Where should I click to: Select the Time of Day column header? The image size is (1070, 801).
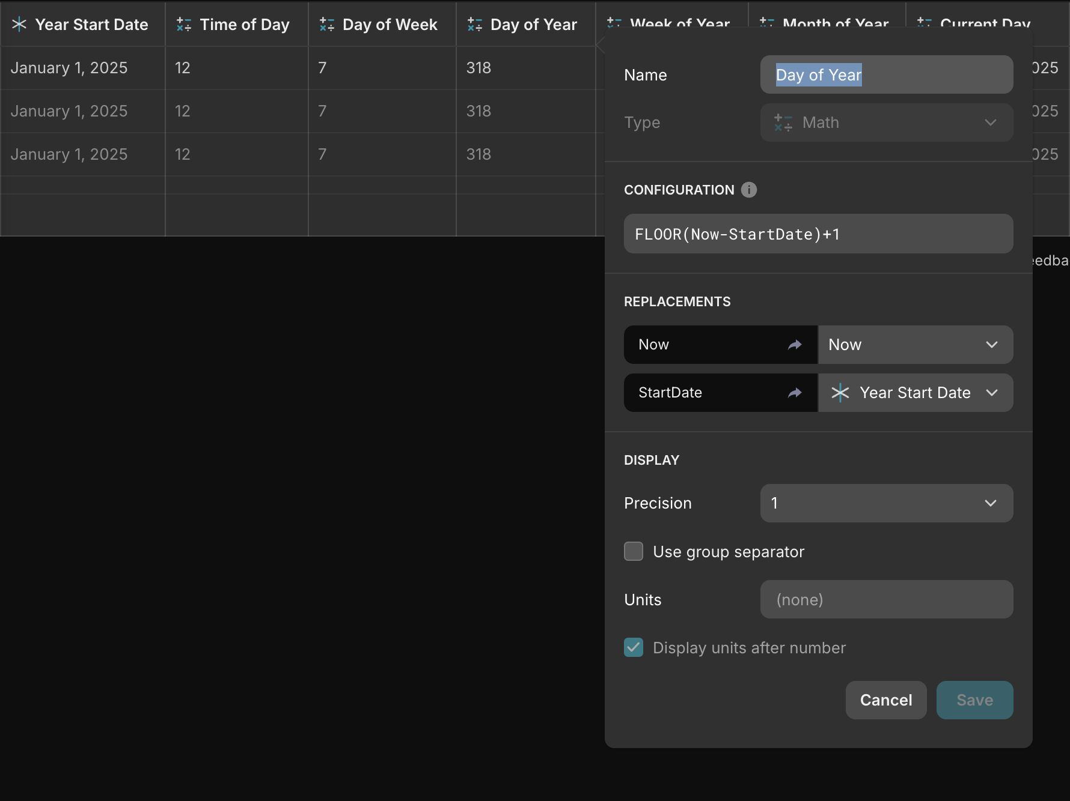tap(237, 25)
